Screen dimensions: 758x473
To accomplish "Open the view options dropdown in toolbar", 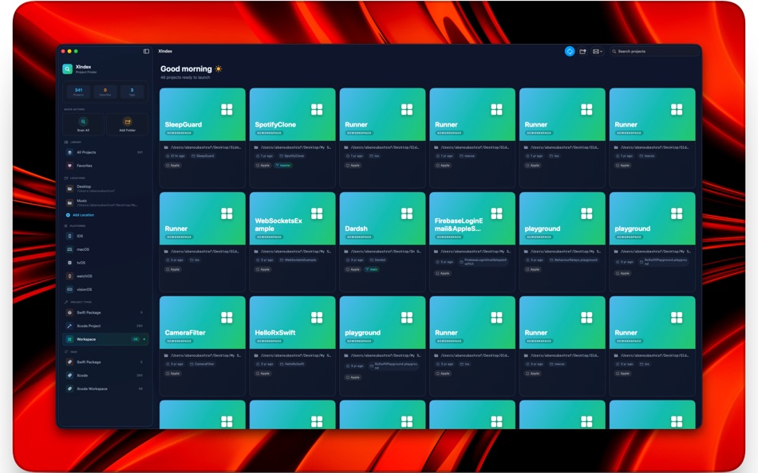I will tap(598, 51).
